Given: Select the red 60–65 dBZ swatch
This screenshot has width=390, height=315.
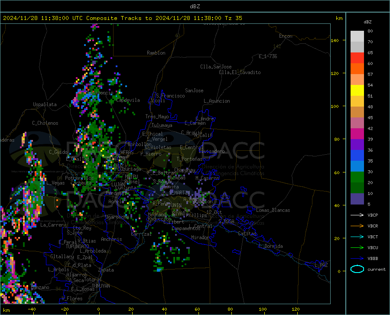Looking at the screenshot, I should pyautogui.click(x=357, y=58).
